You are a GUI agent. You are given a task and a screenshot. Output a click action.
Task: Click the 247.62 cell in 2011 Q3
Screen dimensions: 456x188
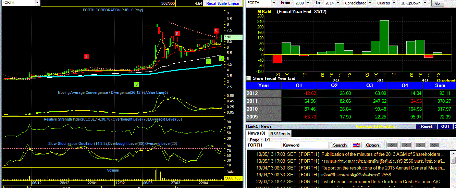click(370, 101)
